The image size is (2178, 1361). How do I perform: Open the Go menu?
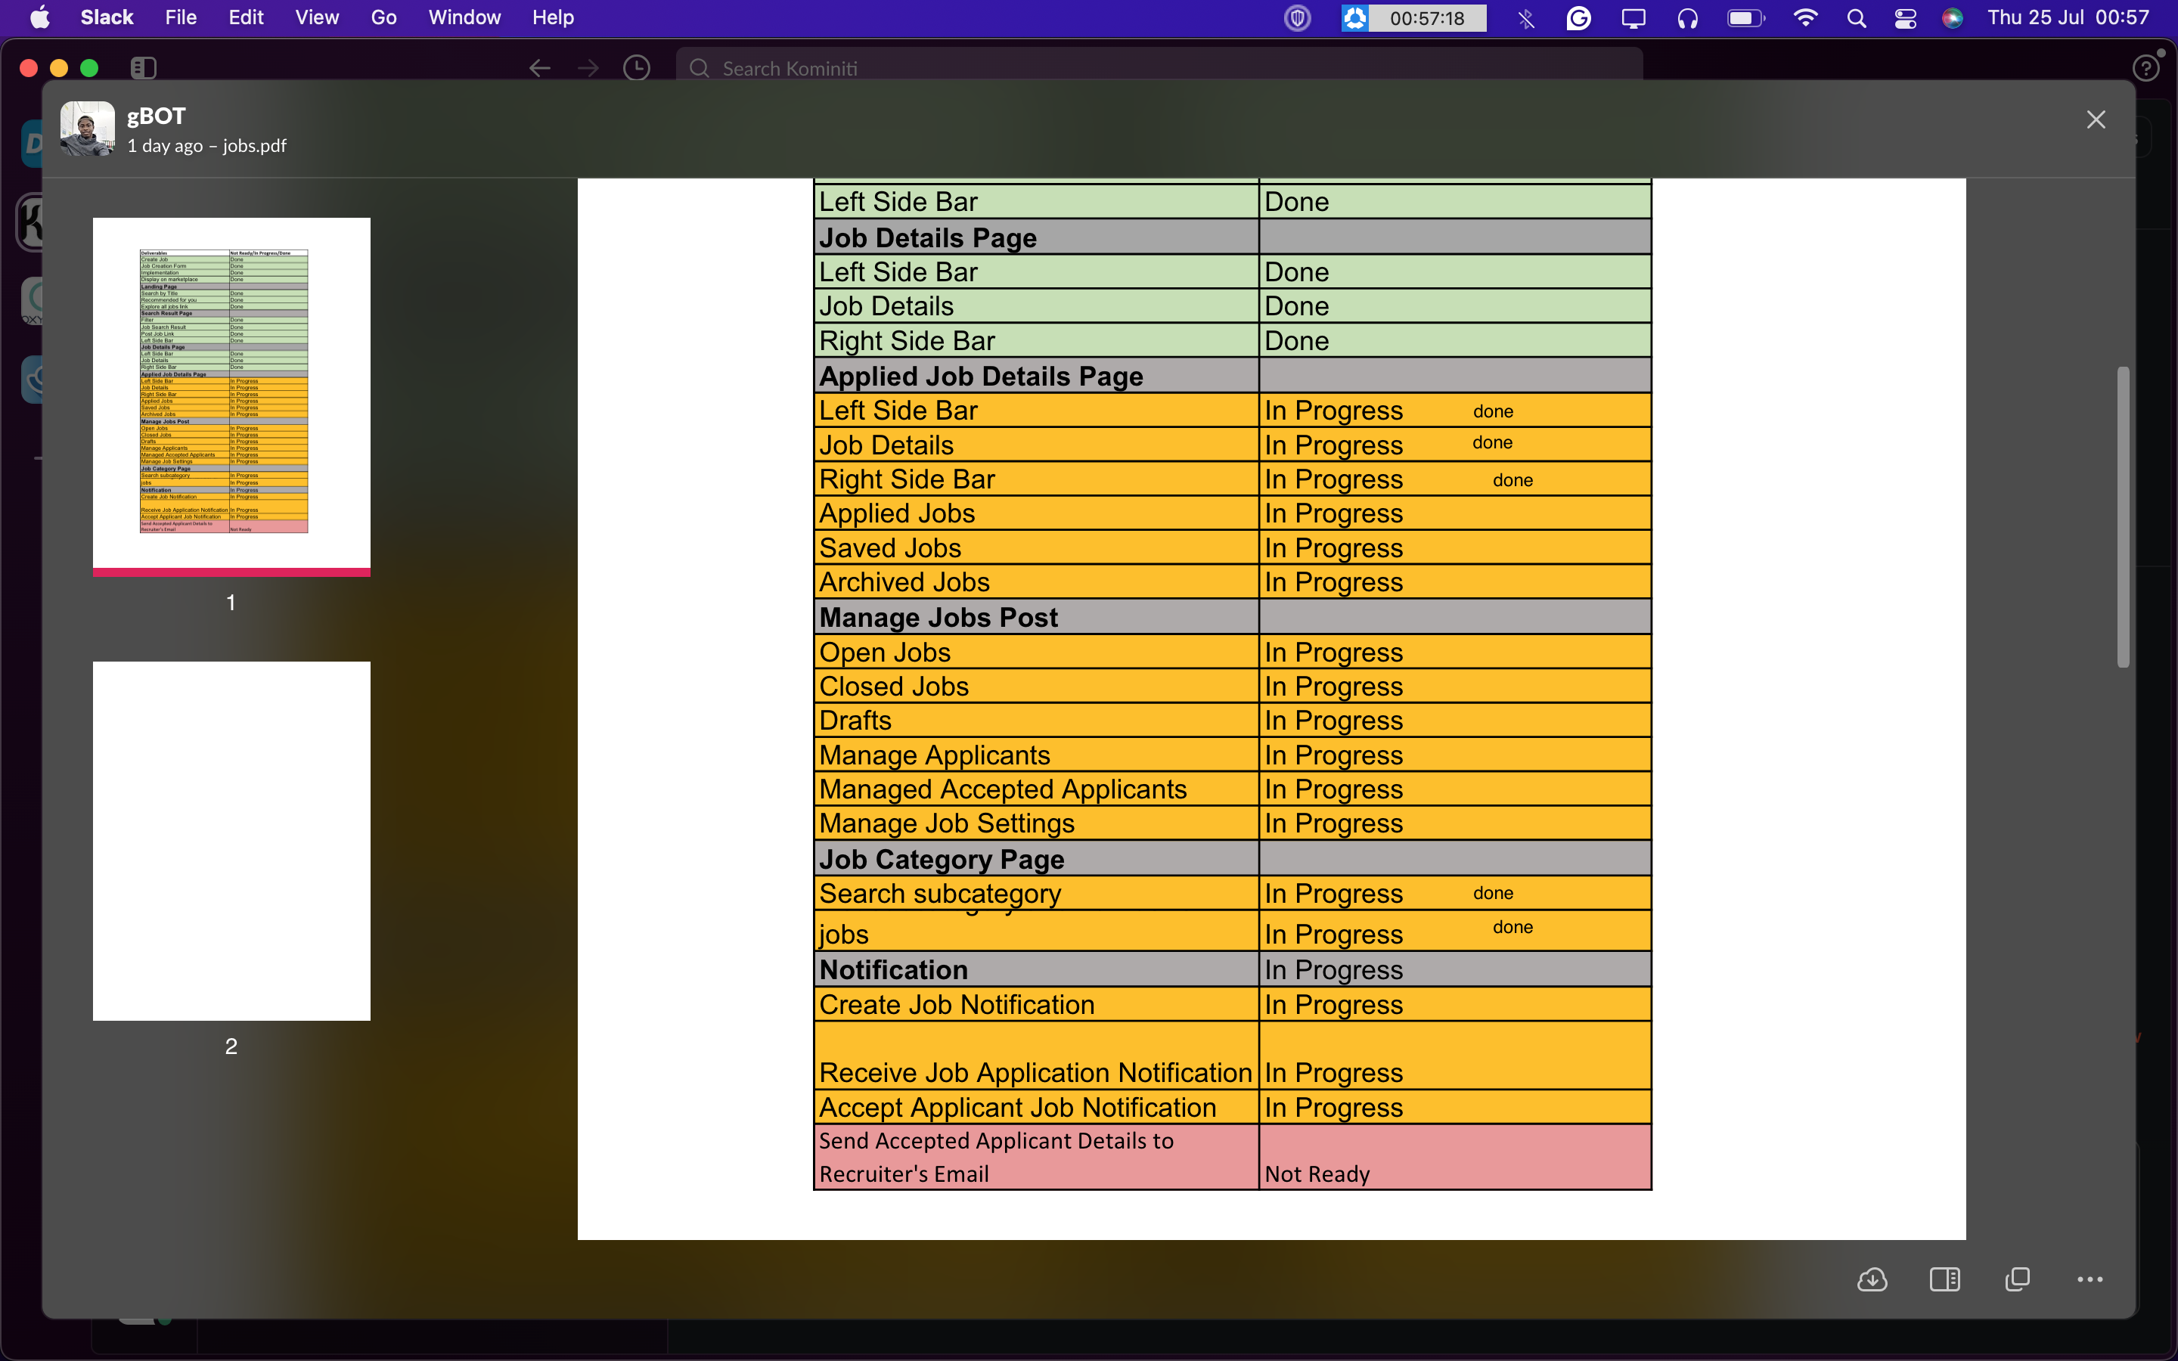pyautogui.click(x=383, y=17)
